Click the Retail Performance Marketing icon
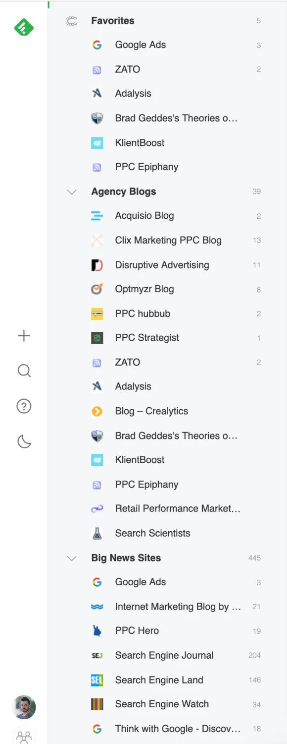 pyautogui.click(x=97, y=509)
